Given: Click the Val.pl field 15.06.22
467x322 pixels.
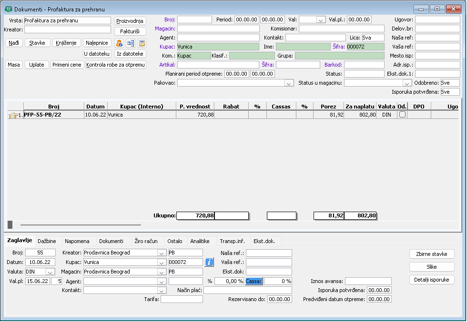Looking at the screenshot, I should pos(38,281).
